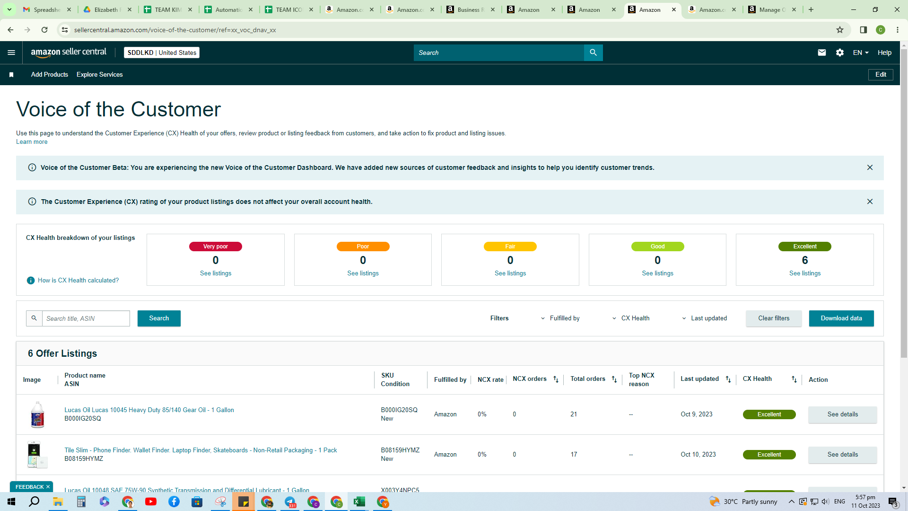Open a new browser tab
The height and width of the screenshot is (511, 908).
[x=811, y=9]
